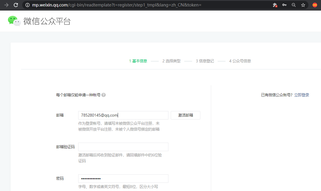
Task: Select step 3 信息登记
Action: pos(205,61)
